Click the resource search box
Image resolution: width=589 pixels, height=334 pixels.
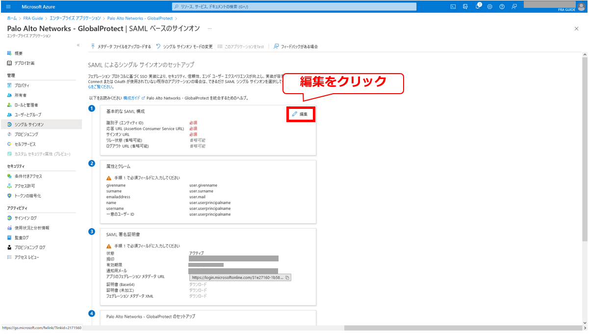pos(294,7)
